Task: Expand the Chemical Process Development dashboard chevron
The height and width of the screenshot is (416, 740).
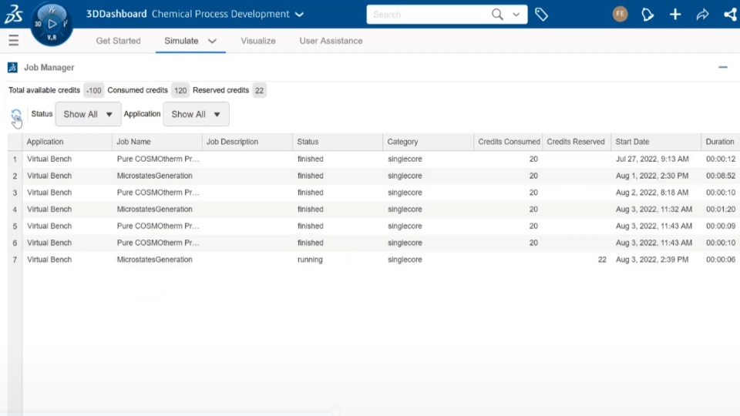Action: click(300, 15)
